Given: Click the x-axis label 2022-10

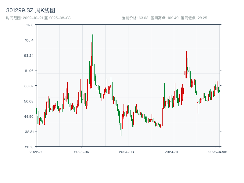Looking at the screenshot, I should [37, 152].
